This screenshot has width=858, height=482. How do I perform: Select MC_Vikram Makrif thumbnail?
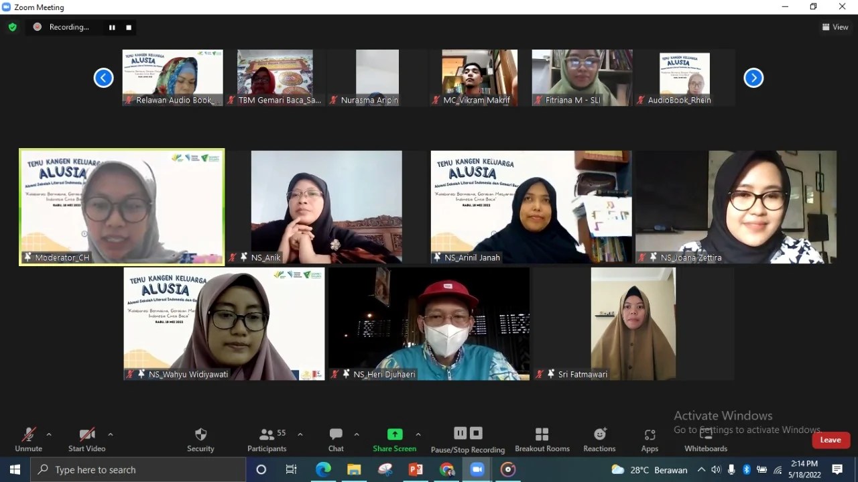pyautogui.click(x=480, y=78)
